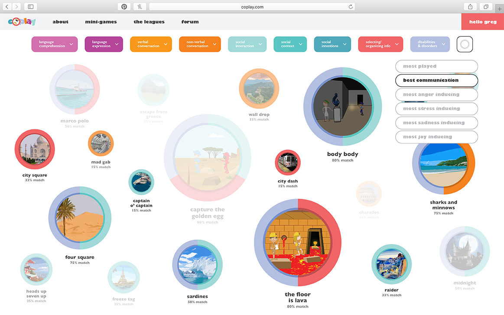Open the body body game bubble
Viewport: 504px width, 315px height.
pyautogui.click(x=343, y=107)
